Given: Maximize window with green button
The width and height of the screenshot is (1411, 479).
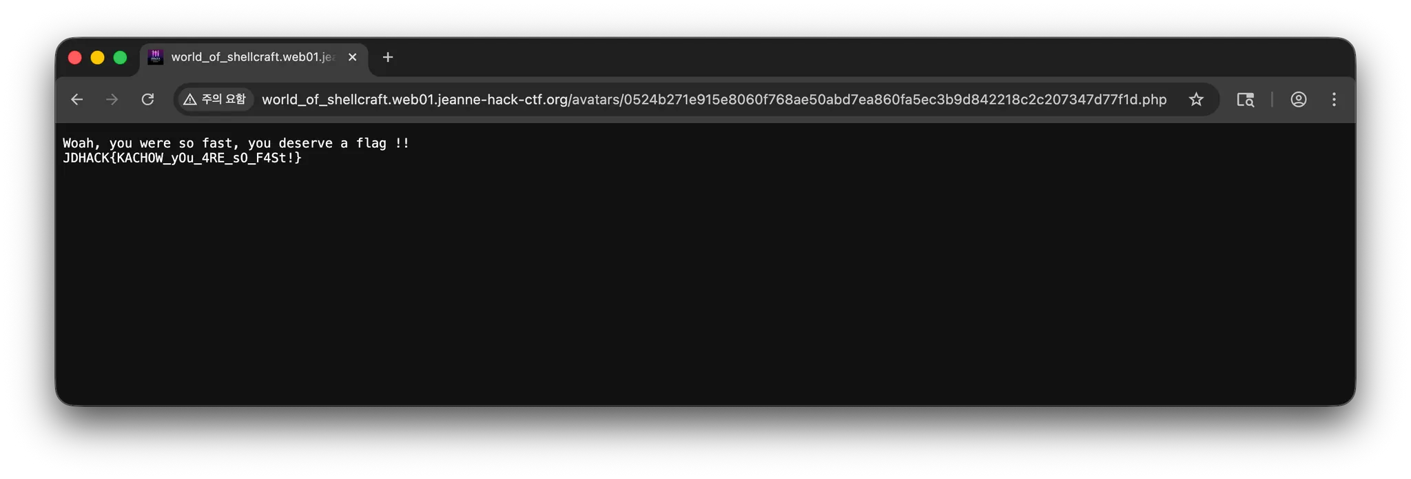Looking at the screenshot, I should pyautogui.click(x=120, y=58).
